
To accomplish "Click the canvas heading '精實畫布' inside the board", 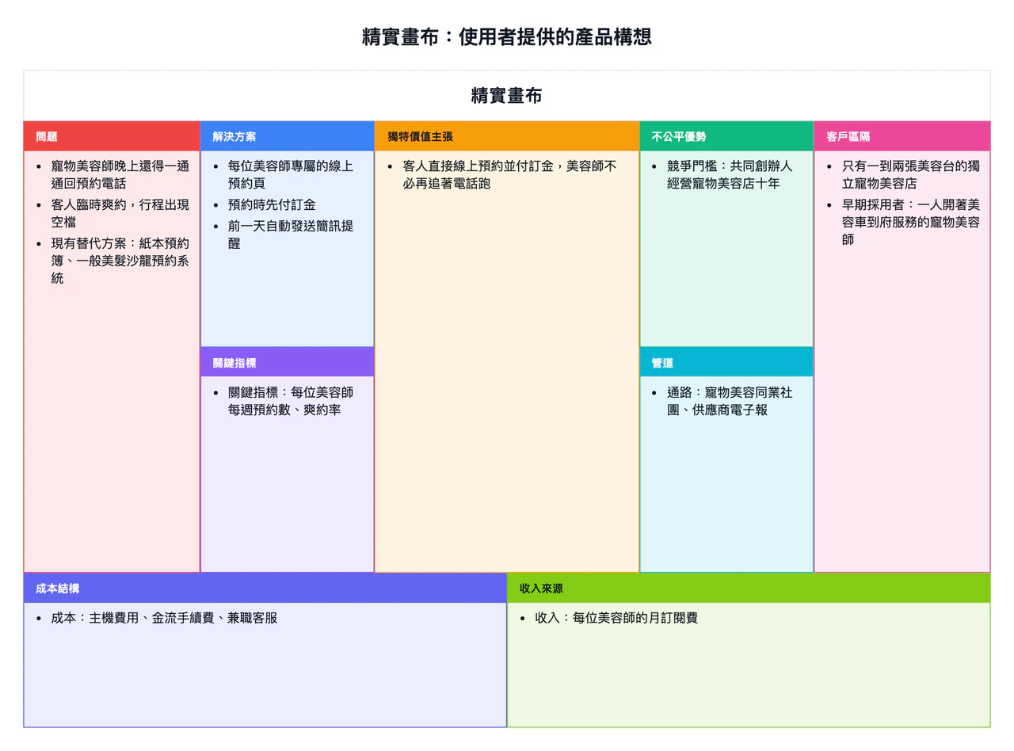I will 507,96.
